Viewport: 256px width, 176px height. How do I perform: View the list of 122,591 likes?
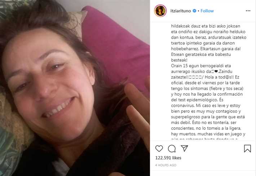tap(168, 158)
